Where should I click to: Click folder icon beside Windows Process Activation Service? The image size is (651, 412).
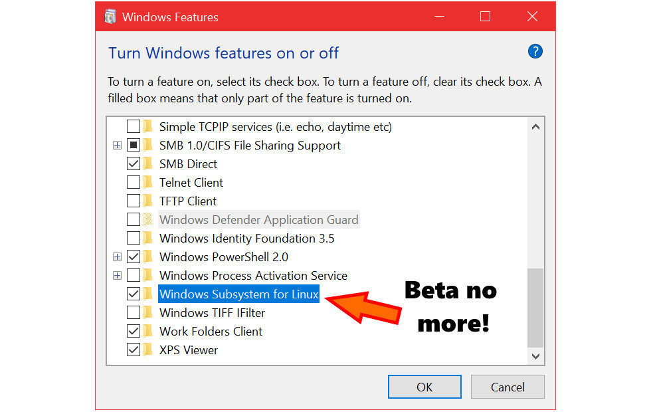click(147, 275)
